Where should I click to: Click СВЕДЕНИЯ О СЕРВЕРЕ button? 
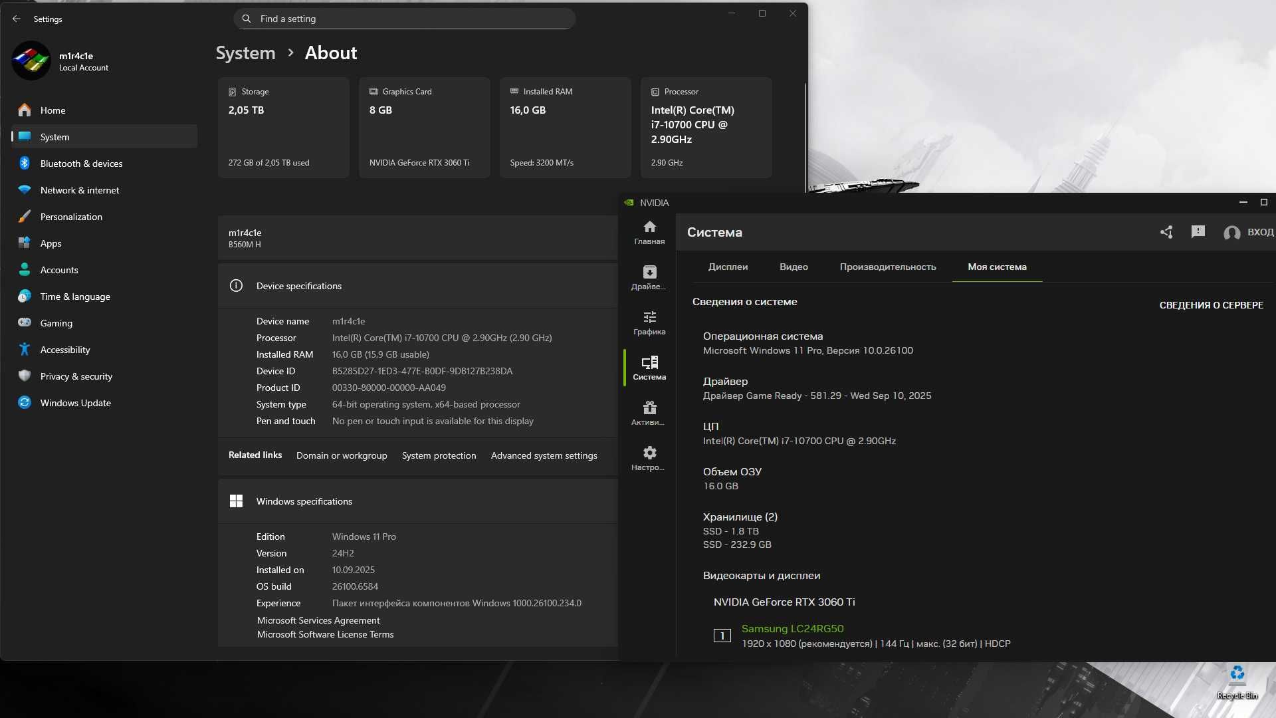coord(1211,305)
